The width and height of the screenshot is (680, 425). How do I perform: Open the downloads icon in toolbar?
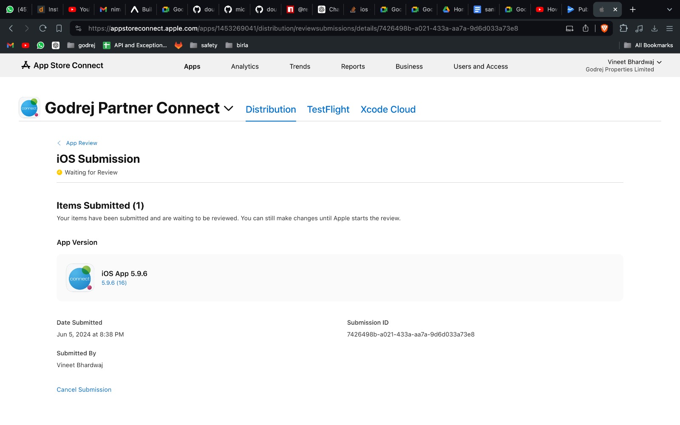[x=654, y=28]
